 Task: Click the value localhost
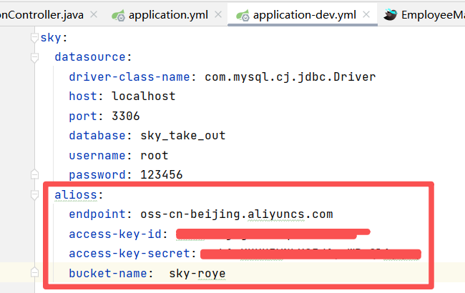144,96
